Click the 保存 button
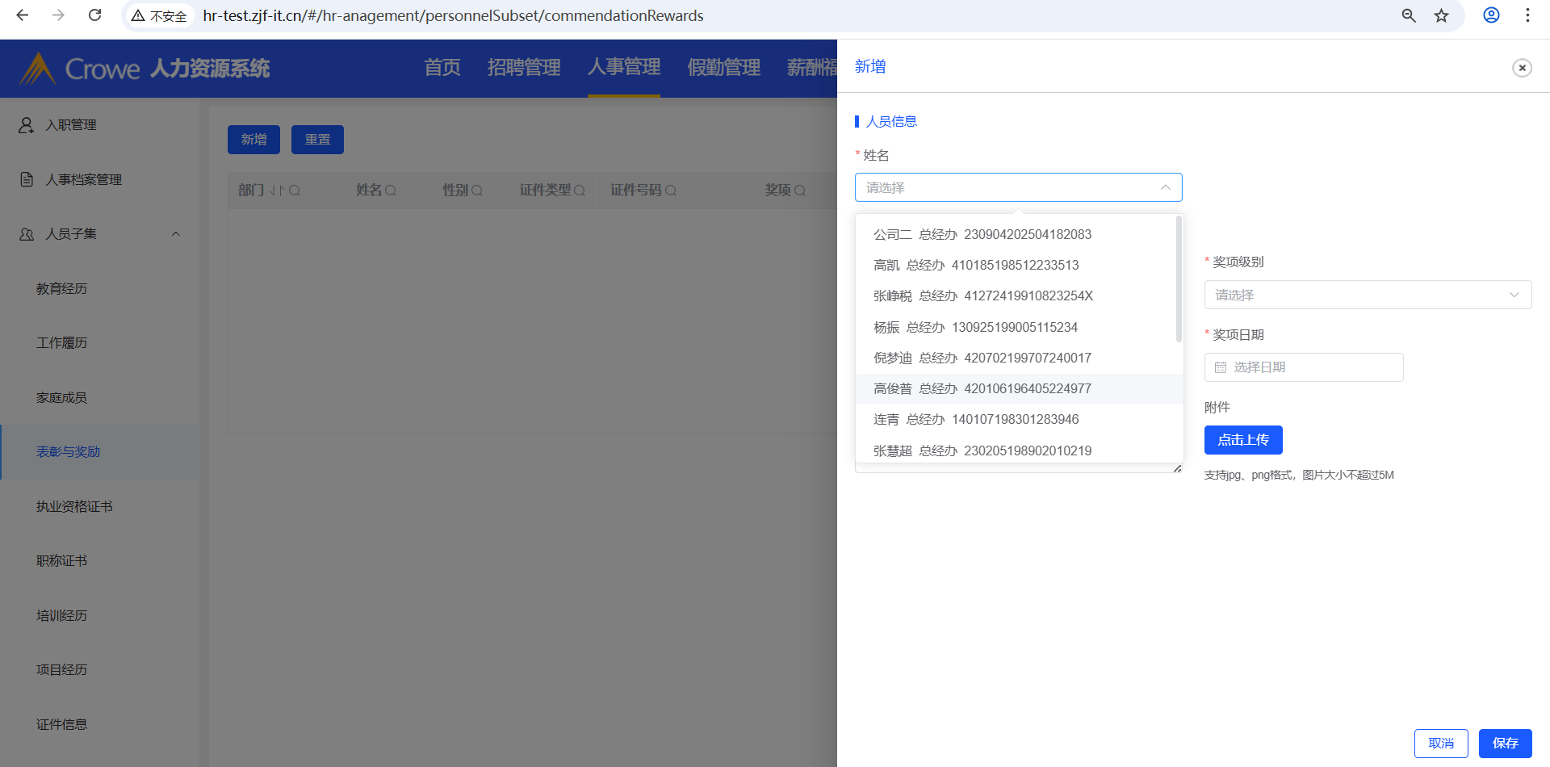The height and width of the screenshot is (767, 1550). point(1505,743)
